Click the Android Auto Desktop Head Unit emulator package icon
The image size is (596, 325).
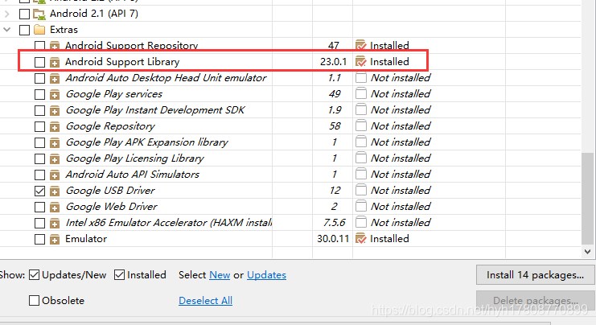[x=55, y=78]
